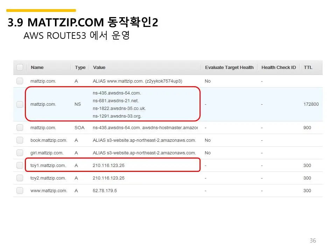
Task: Click TTL value 172800
Action: coord(311,104)
